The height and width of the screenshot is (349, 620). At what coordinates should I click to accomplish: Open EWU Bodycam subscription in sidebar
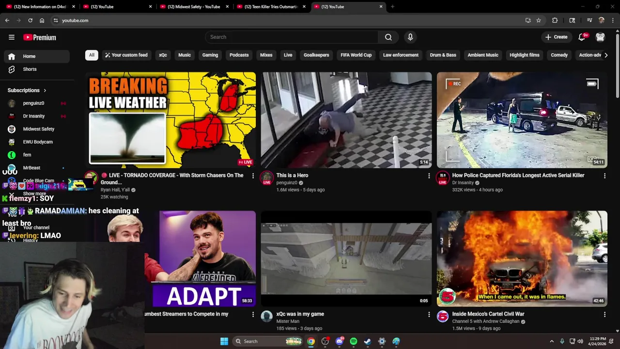(37, 142)
